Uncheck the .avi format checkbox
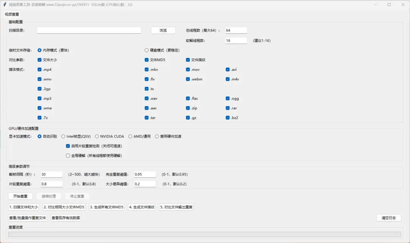 228,69
